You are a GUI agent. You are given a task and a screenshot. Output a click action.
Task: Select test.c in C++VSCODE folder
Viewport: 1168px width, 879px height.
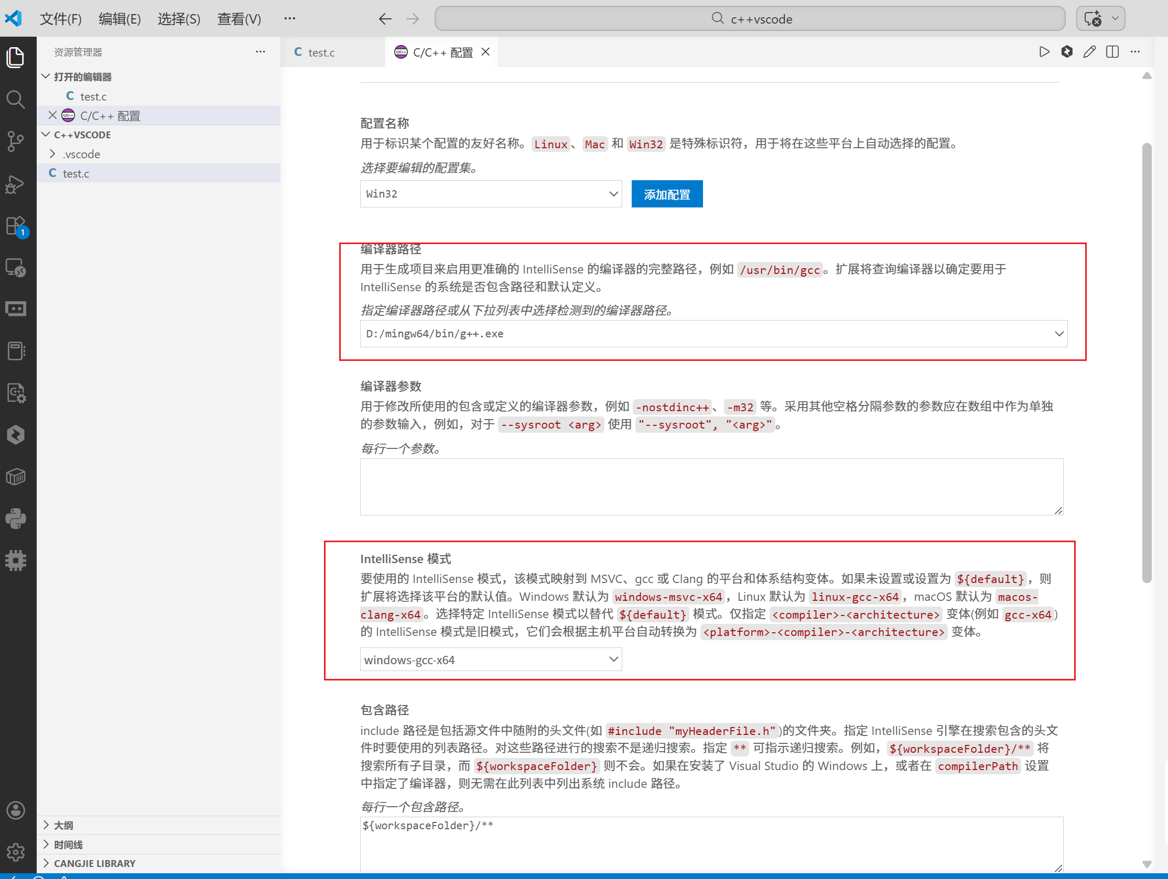(159, 173)
